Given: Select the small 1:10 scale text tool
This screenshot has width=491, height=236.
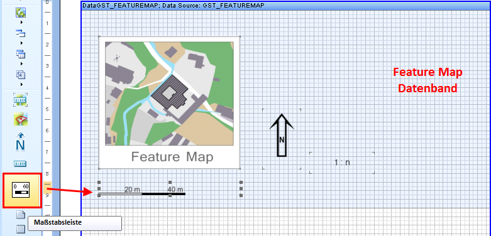Looking at the screenshot, I should pos(21,163).
